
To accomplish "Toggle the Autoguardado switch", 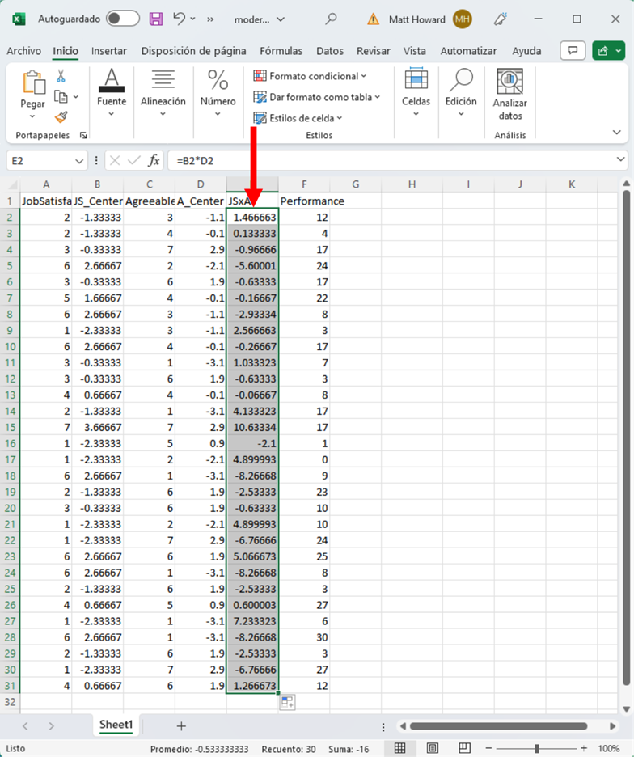I will (x=122, y=19).
